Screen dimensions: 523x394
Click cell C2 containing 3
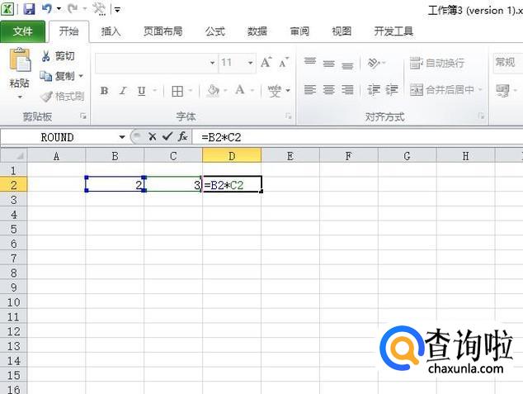pos(173,184)
